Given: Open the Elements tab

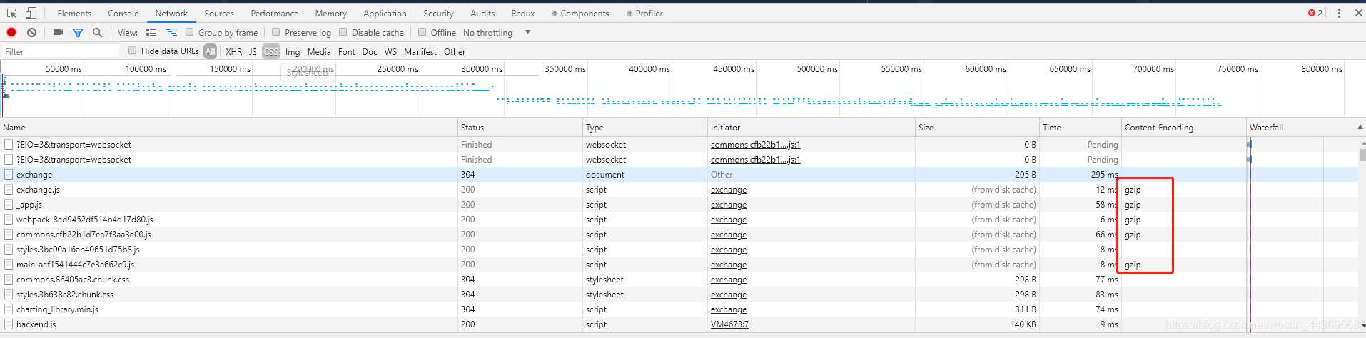Looking at the screenshot, I should [74, 13].
